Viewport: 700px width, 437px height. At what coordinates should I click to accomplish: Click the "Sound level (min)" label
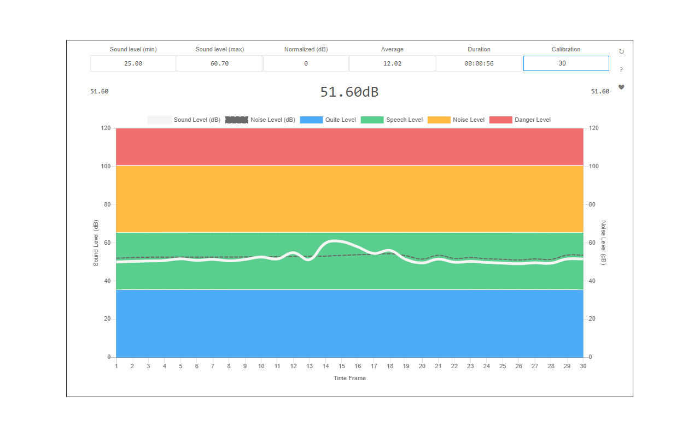click(133, 49)
